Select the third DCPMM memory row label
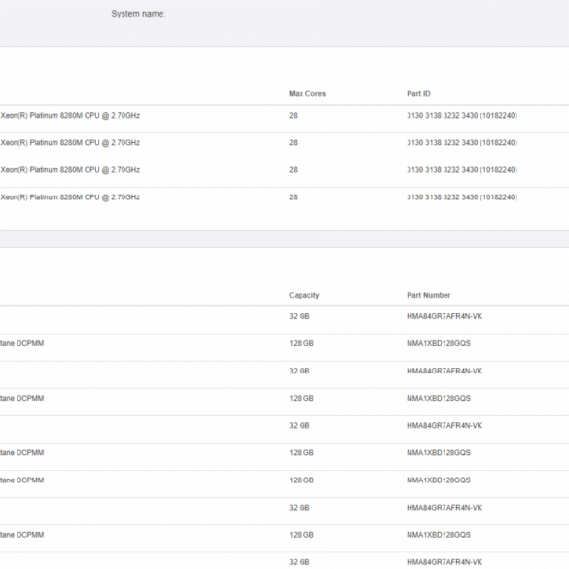 (21, 453)
